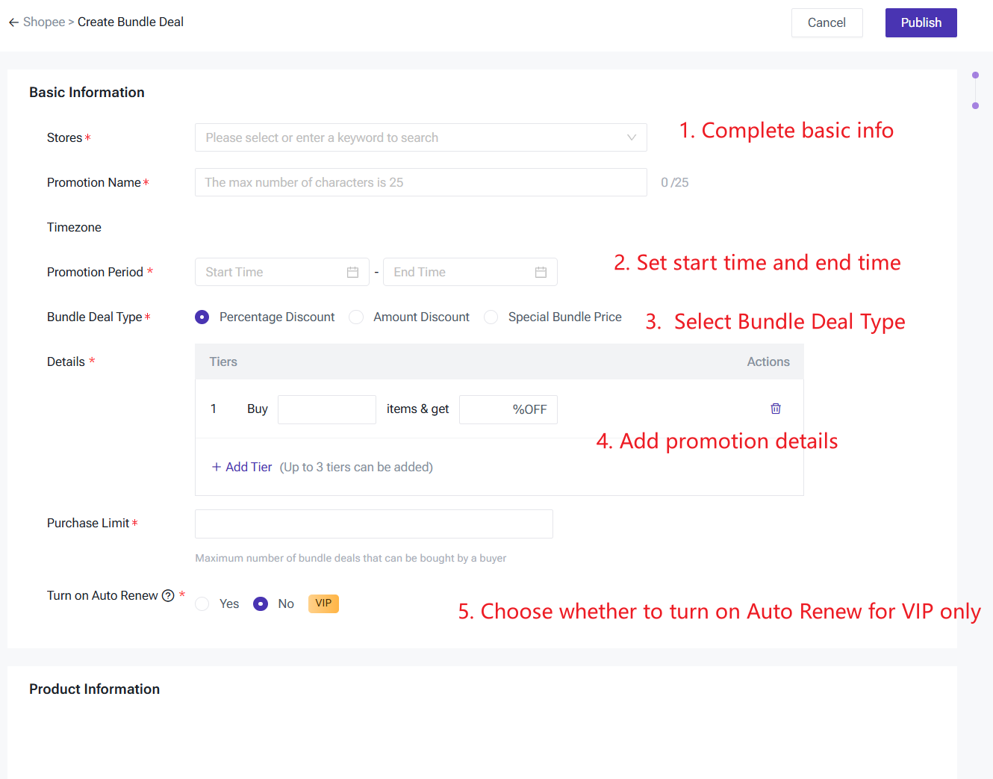Click the Auto Renew help question icon
Screen dimensions: 993x779
(x=168, y=595)
